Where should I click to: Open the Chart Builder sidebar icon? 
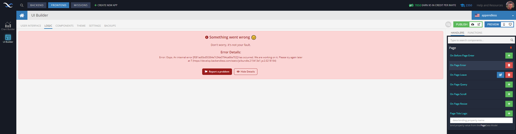pos(8,26)
